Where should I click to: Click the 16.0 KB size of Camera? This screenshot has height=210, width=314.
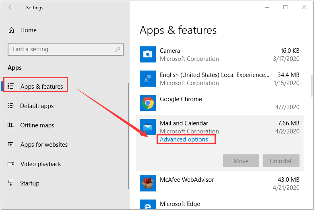click(x=290, y=51)
